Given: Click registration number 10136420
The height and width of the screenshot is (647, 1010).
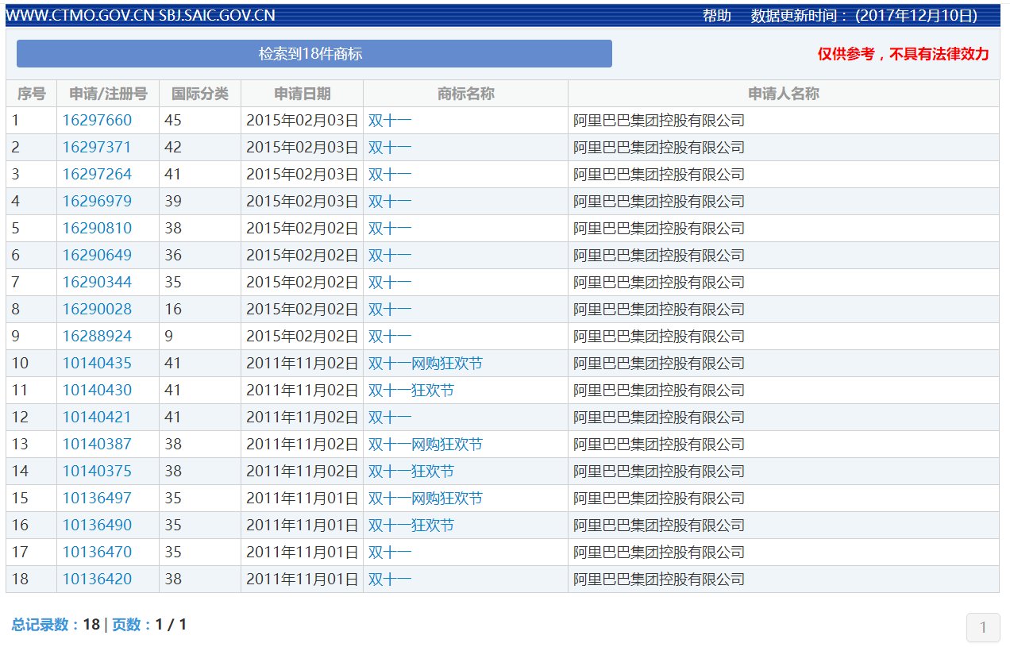Looking at the screenshot, I should point(97,580).
